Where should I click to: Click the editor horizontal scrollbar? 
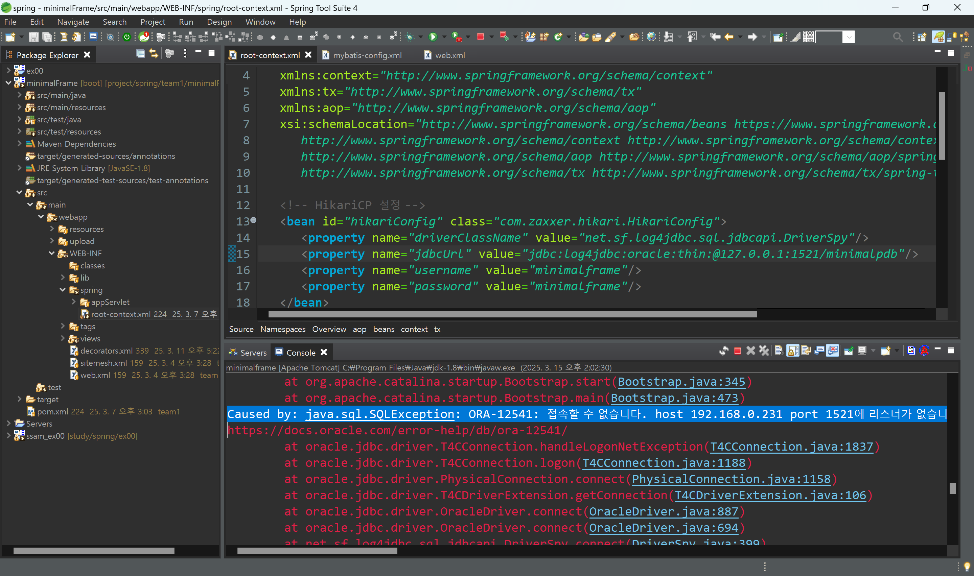(x=512, y=314)
